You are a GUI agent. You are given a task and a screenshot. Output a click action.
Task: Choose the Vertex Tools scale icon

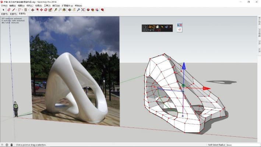coord(158,27)
